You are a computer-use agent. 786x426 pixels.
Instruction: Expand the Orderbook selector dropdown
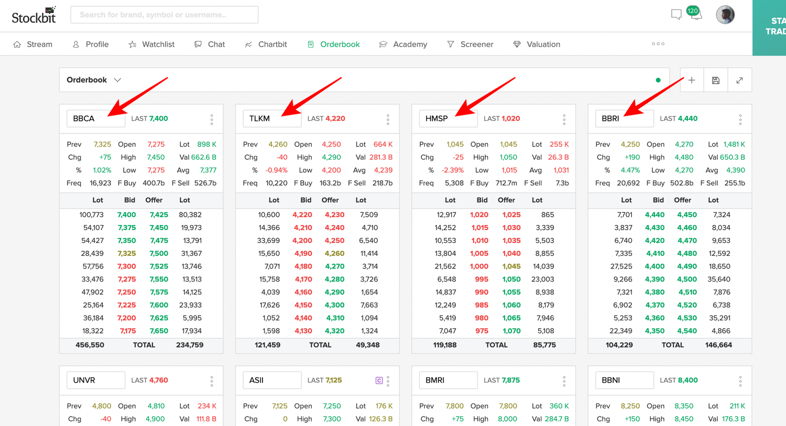(117, 80)
